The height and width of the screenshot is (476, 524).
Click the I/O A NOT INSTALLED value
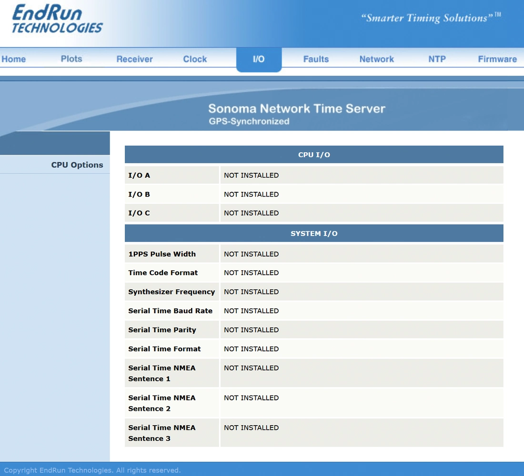tap(252, 175)
